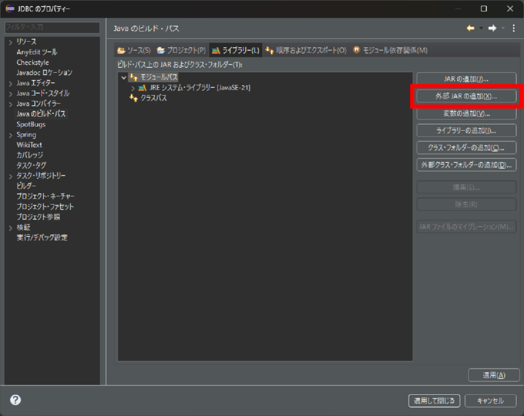Image resolution: width=524 pixels, height=416 pixels.
Task: Click the フィルター入力 filter field
Action: pyautogui.click(x=52, y=27)
